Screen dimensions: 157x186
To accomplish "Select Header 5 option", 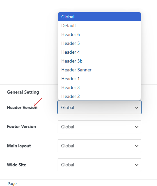I will 99,43.
